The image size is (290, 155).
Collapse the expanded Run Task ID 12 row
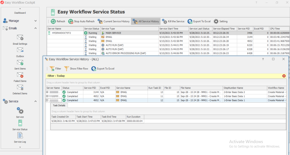[x=47, y=100]
